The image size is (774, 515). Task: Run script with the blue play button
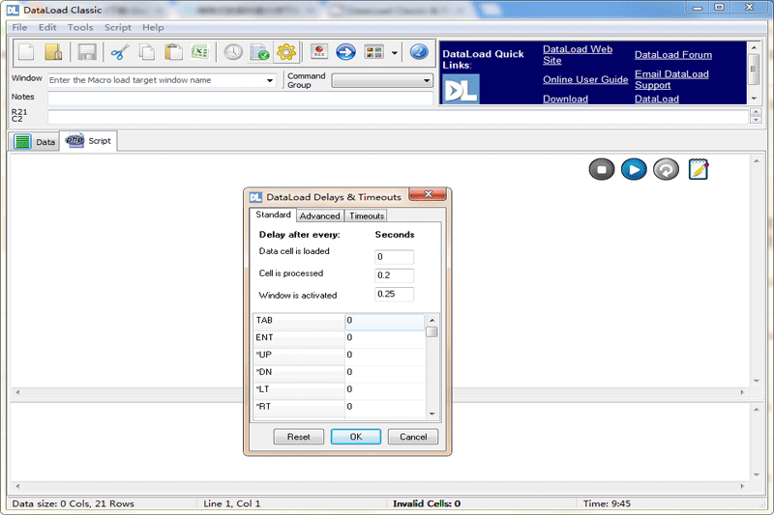634,169
